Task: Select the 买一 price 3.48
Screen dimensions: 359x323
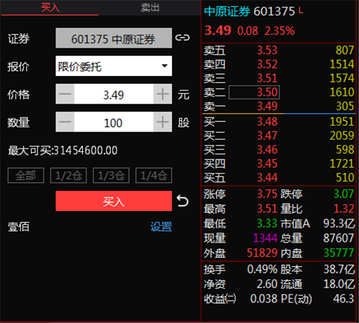Action: [x=267, y=121]
